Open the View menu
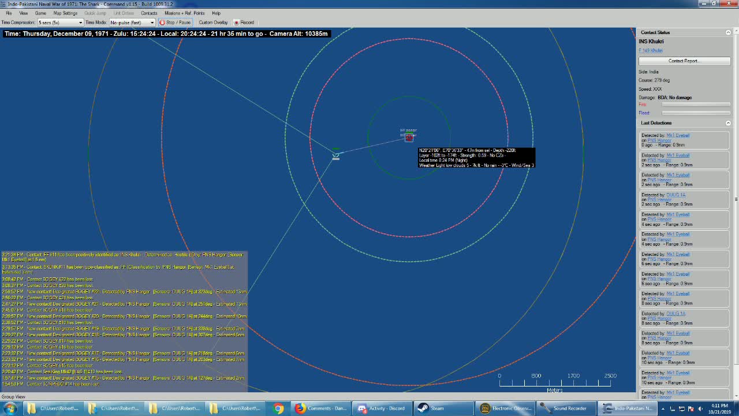The image size is (739, 416). pyautogui.click(x=24, y=13)
